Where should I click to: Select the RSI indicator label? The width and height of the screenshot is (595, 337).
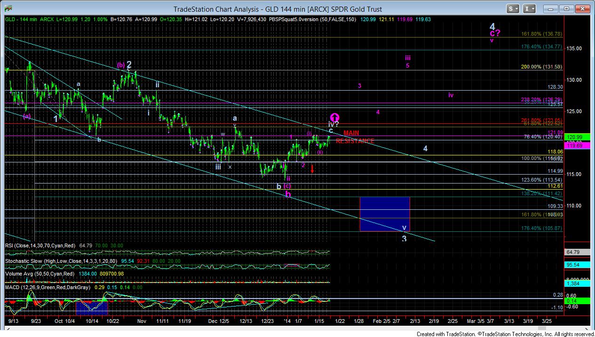40,245
